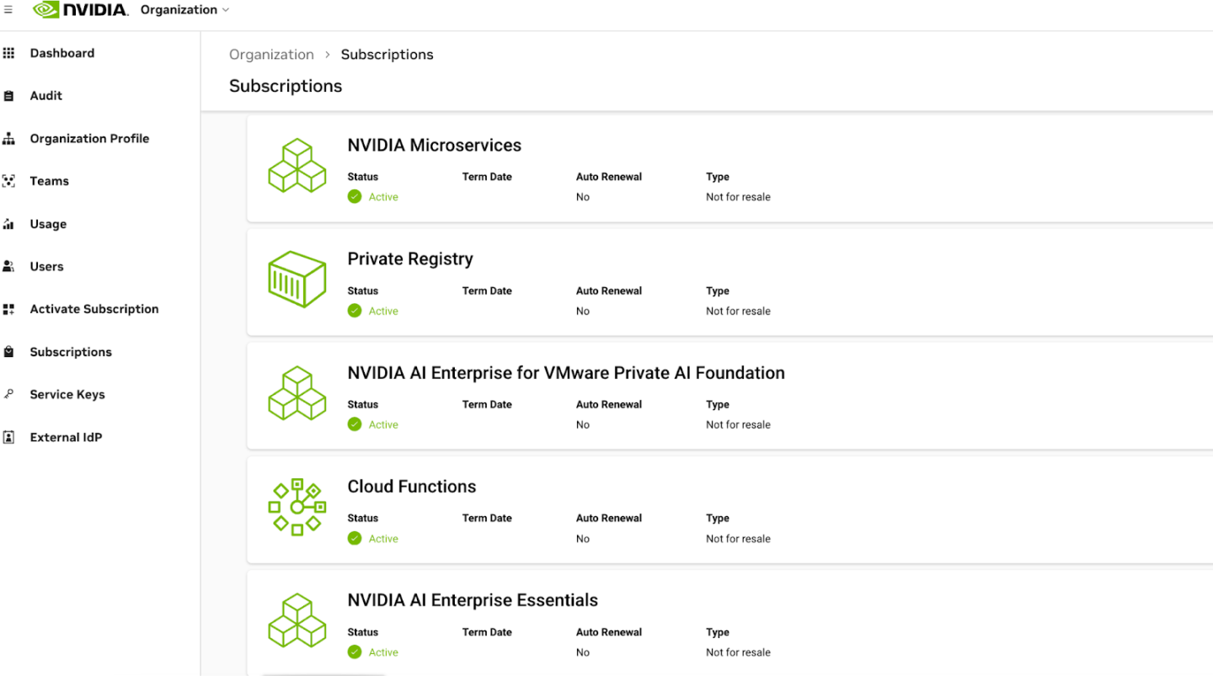Click the Service Keys key icon

tap(9, 394)
